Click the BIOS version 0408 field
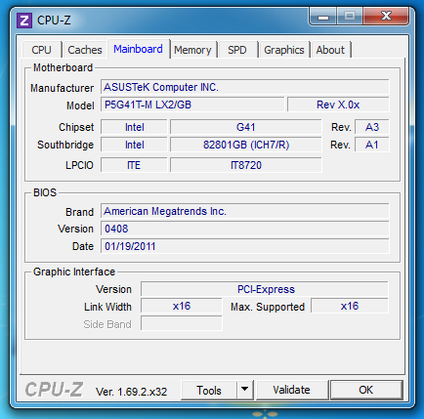The image size is (424, 419). click(244, 229)
